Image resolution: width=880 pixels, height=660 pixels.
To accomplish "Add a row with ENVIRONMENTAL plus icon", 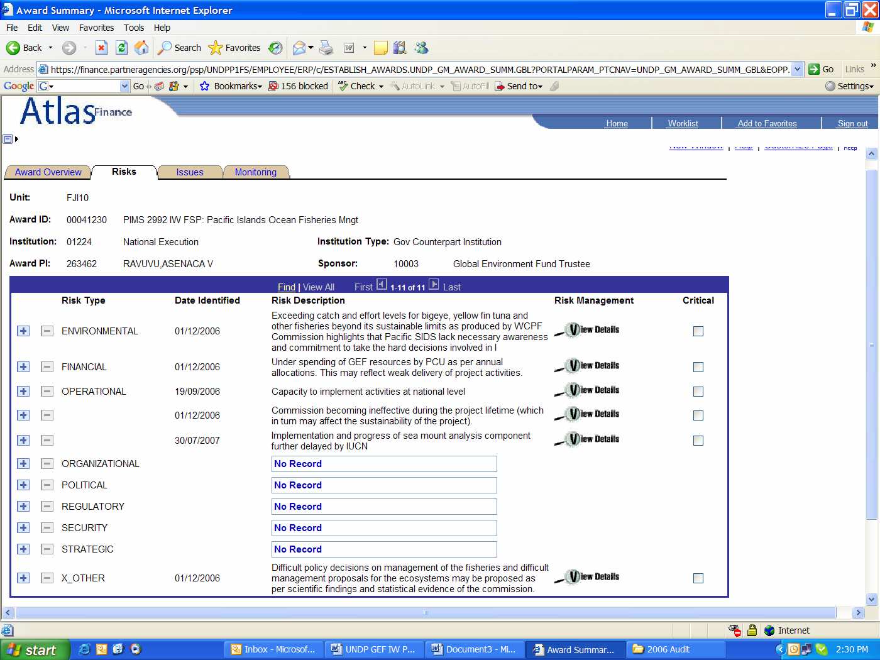I will 23,331.
